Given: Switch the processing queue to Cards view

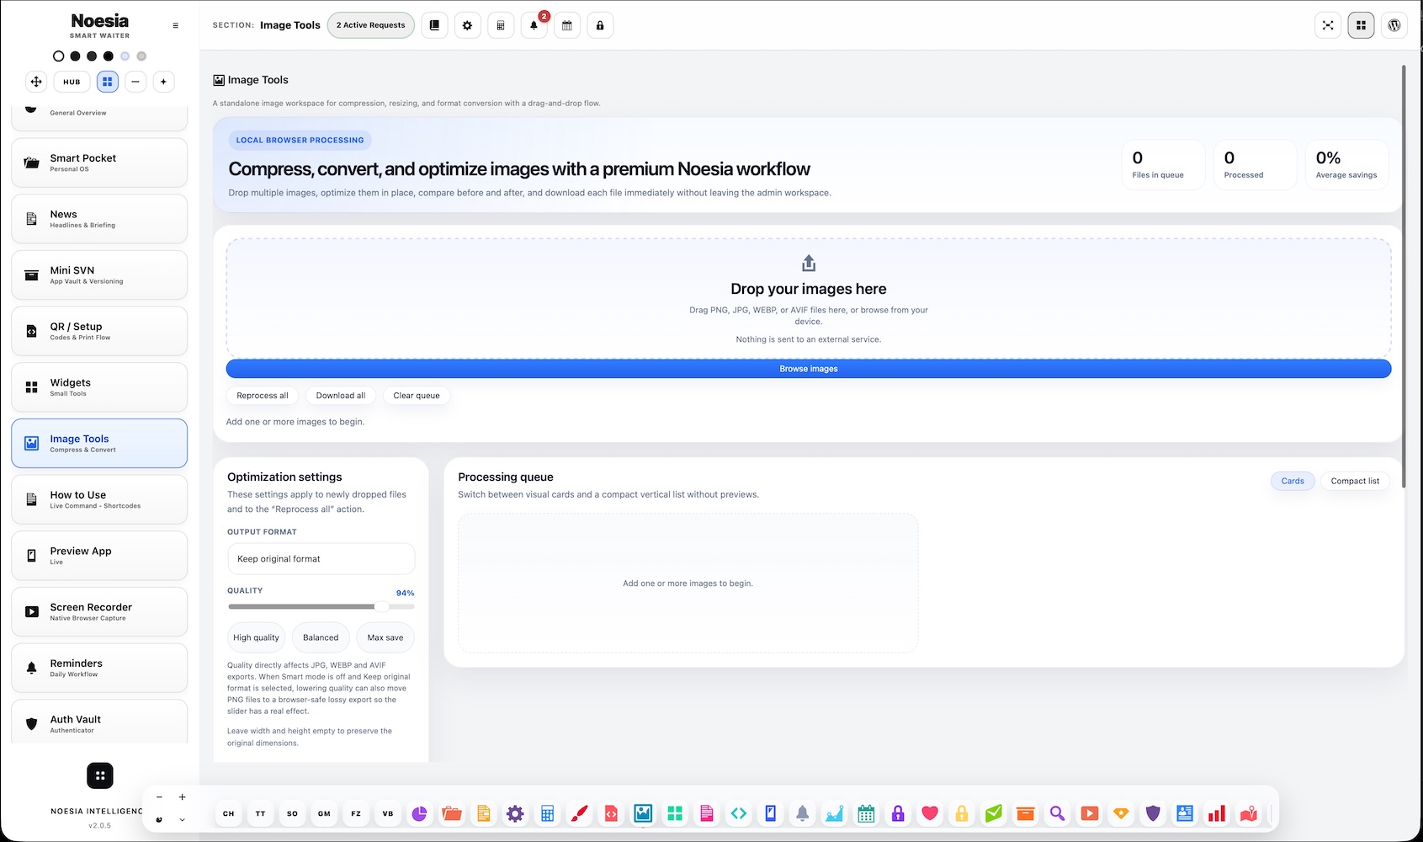Looking at the screenshot, I should coord(1293,481).
